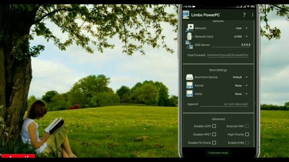
Task: Click the Advanced section heading
Action: pos(218,119)
